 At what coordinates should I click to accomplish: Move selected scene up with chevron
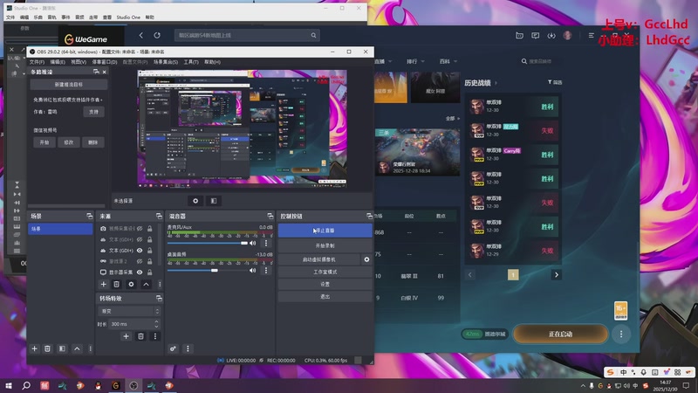coord(77,348)
